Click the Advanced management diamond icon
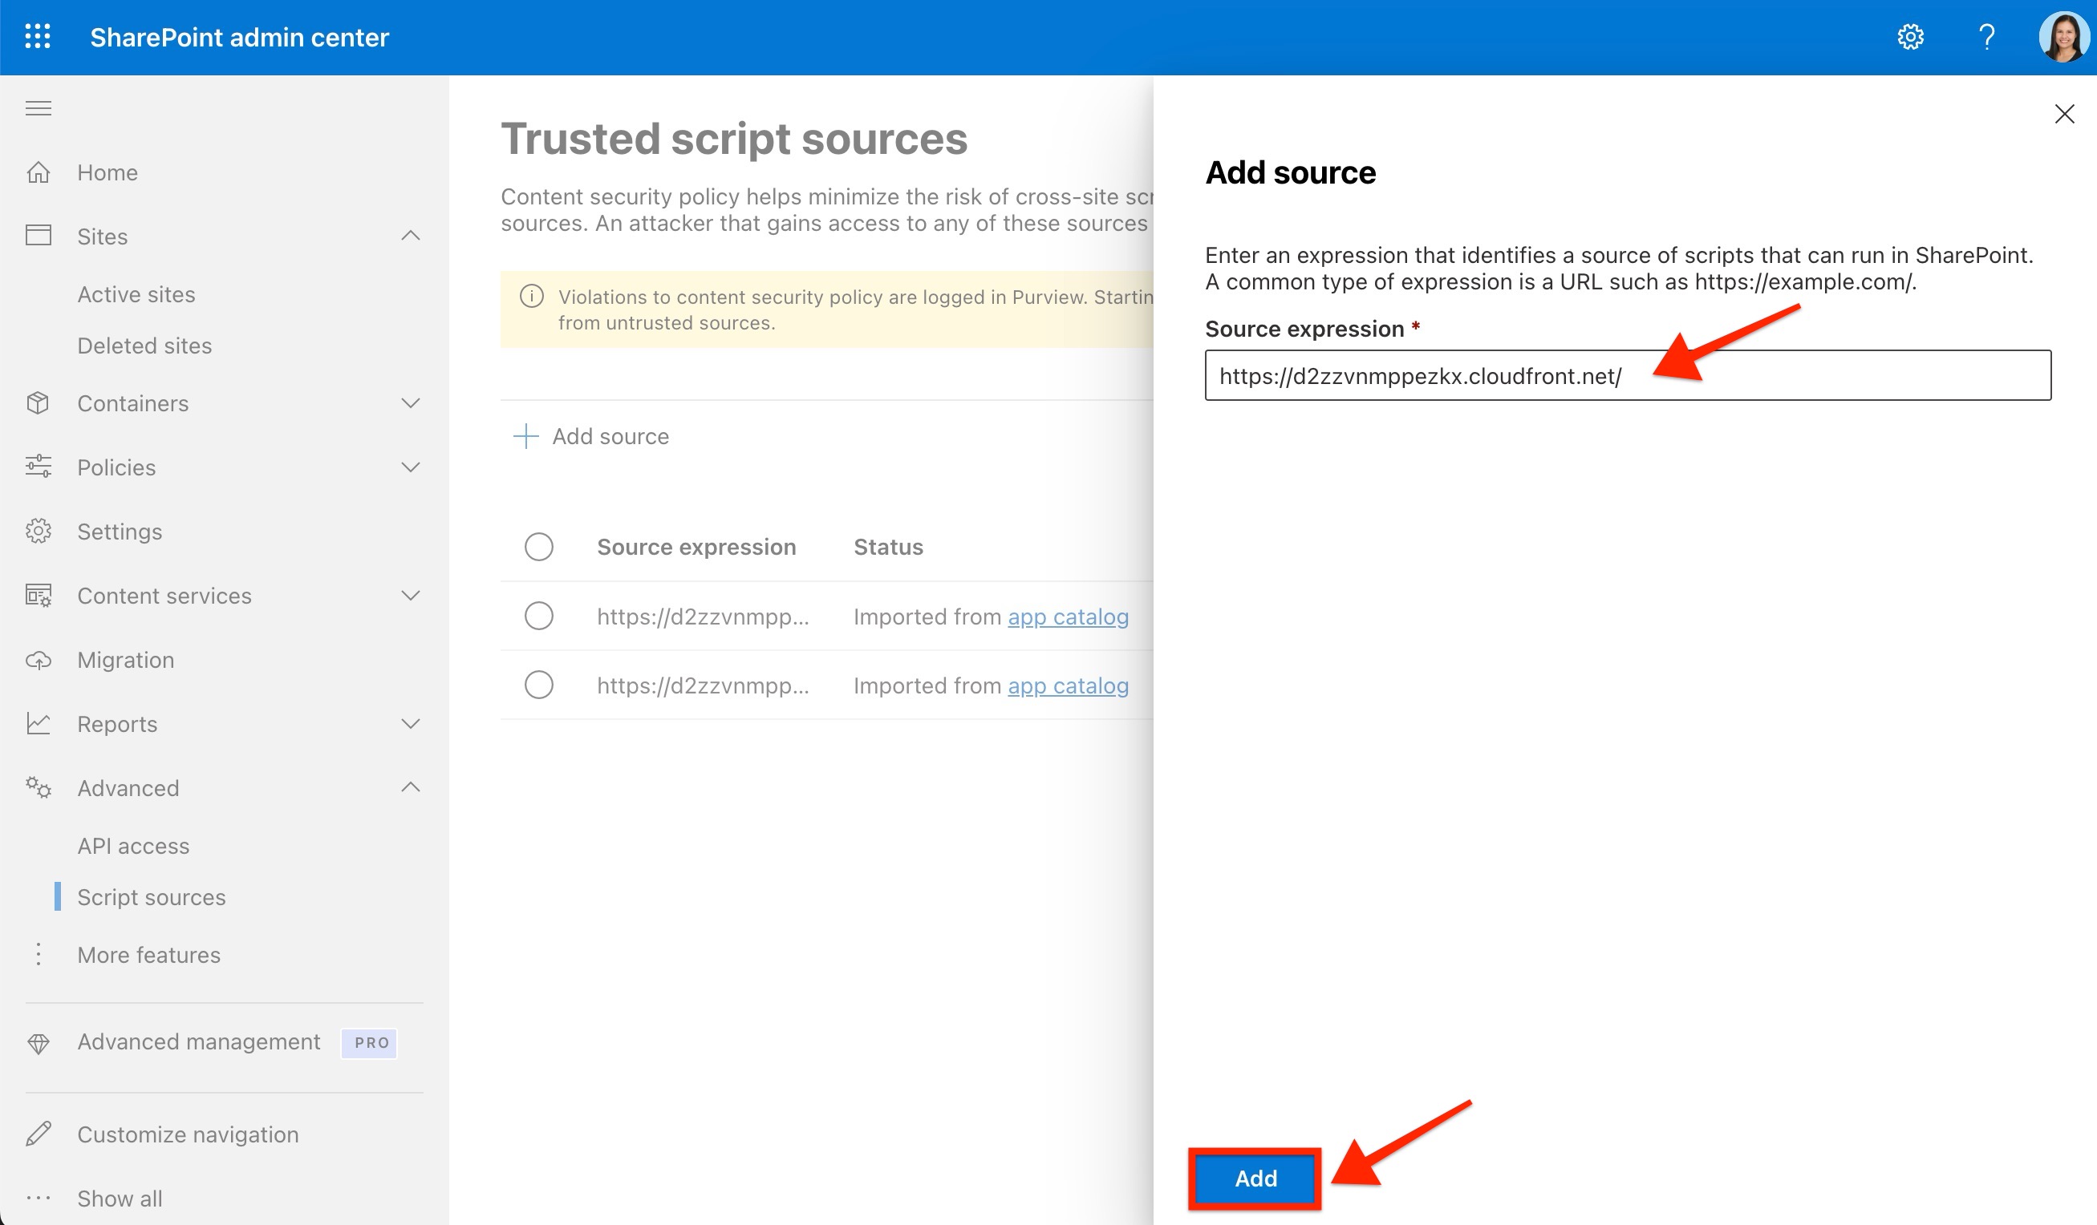Viewport: 2097px width, 1225px height. pyautogui.click(x=38, y=1042)
